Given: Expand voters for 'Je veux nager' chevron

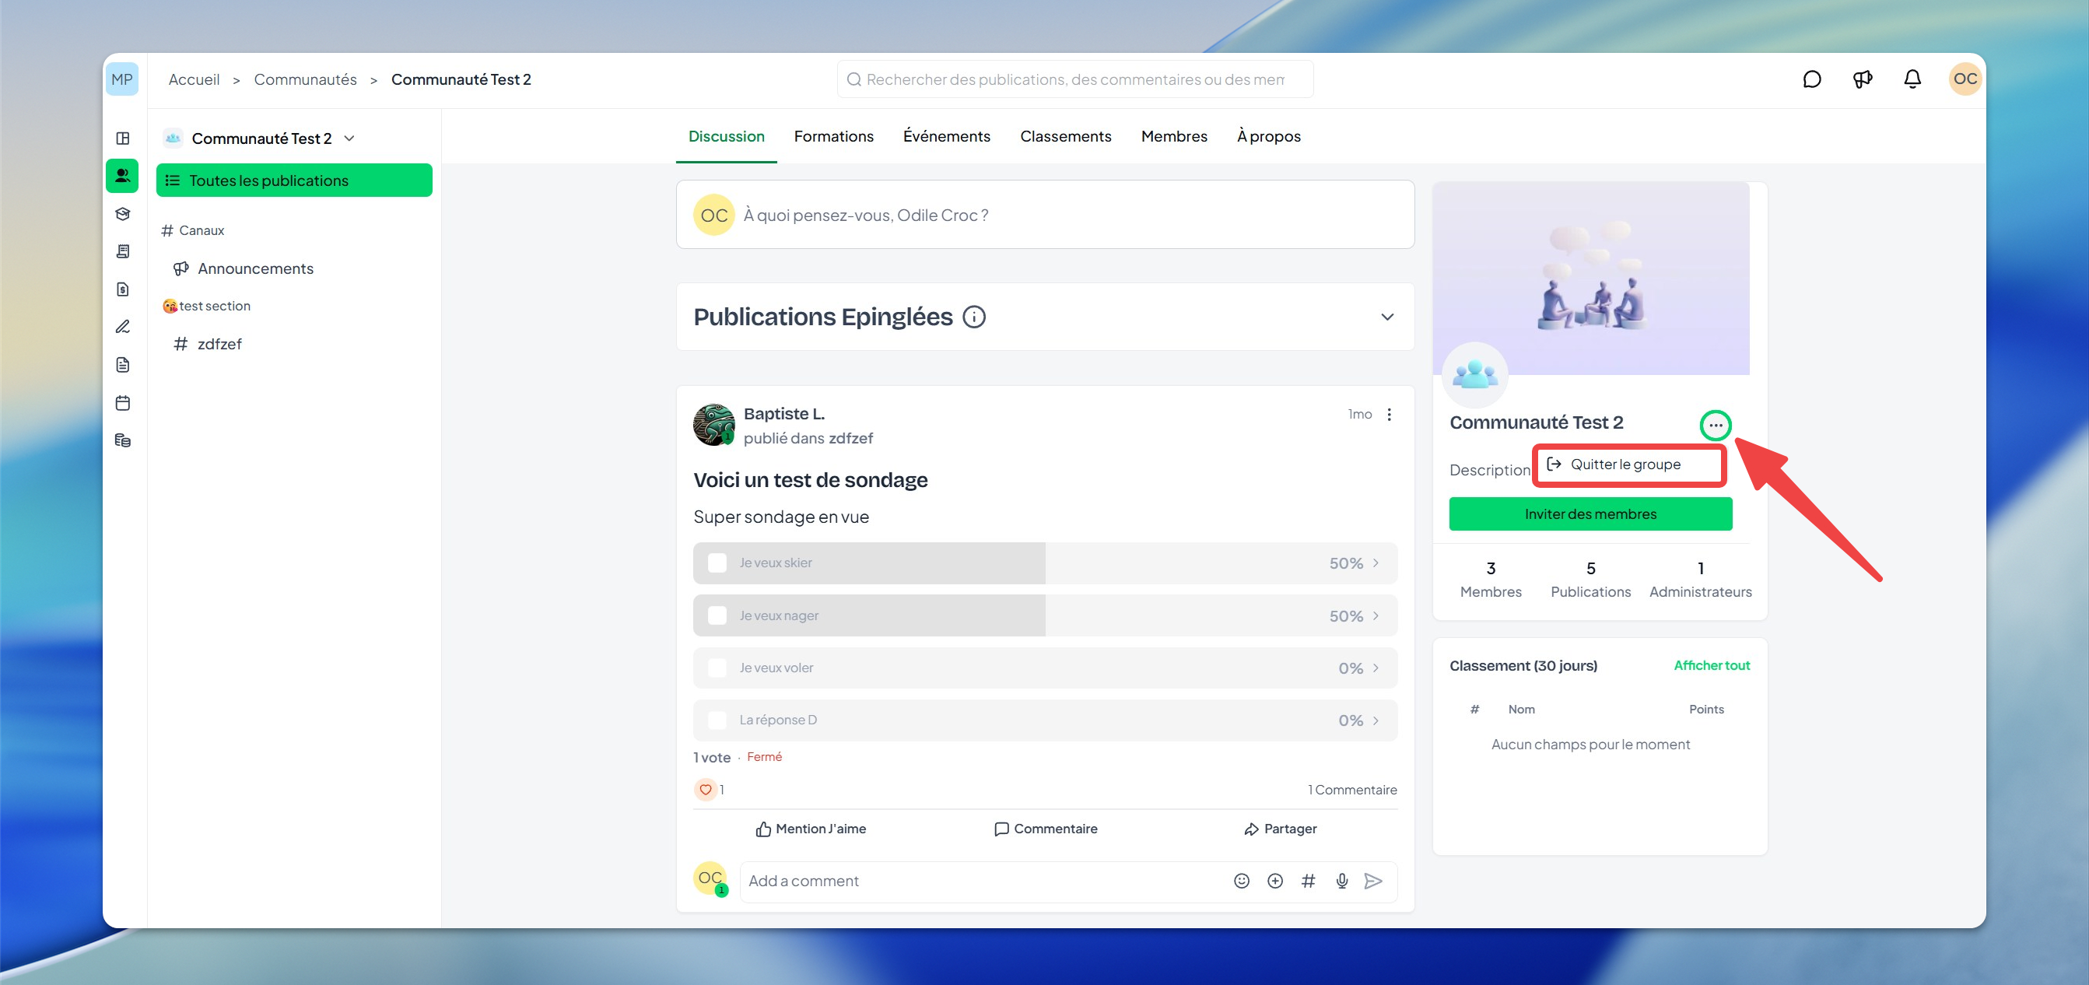Looking at the screenshot, I should coord(1376,616).
